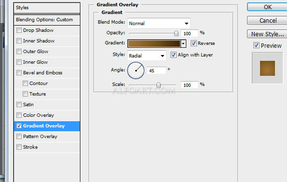
Task: Enable the Stroke checkbox
Action: pos(19,147)
